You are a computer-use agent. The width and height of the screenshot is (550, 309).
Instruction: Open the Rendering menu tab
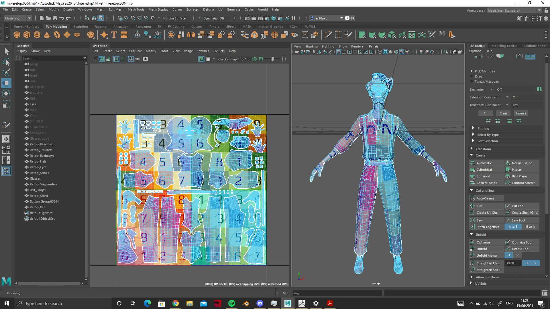(x=143, y=26)
